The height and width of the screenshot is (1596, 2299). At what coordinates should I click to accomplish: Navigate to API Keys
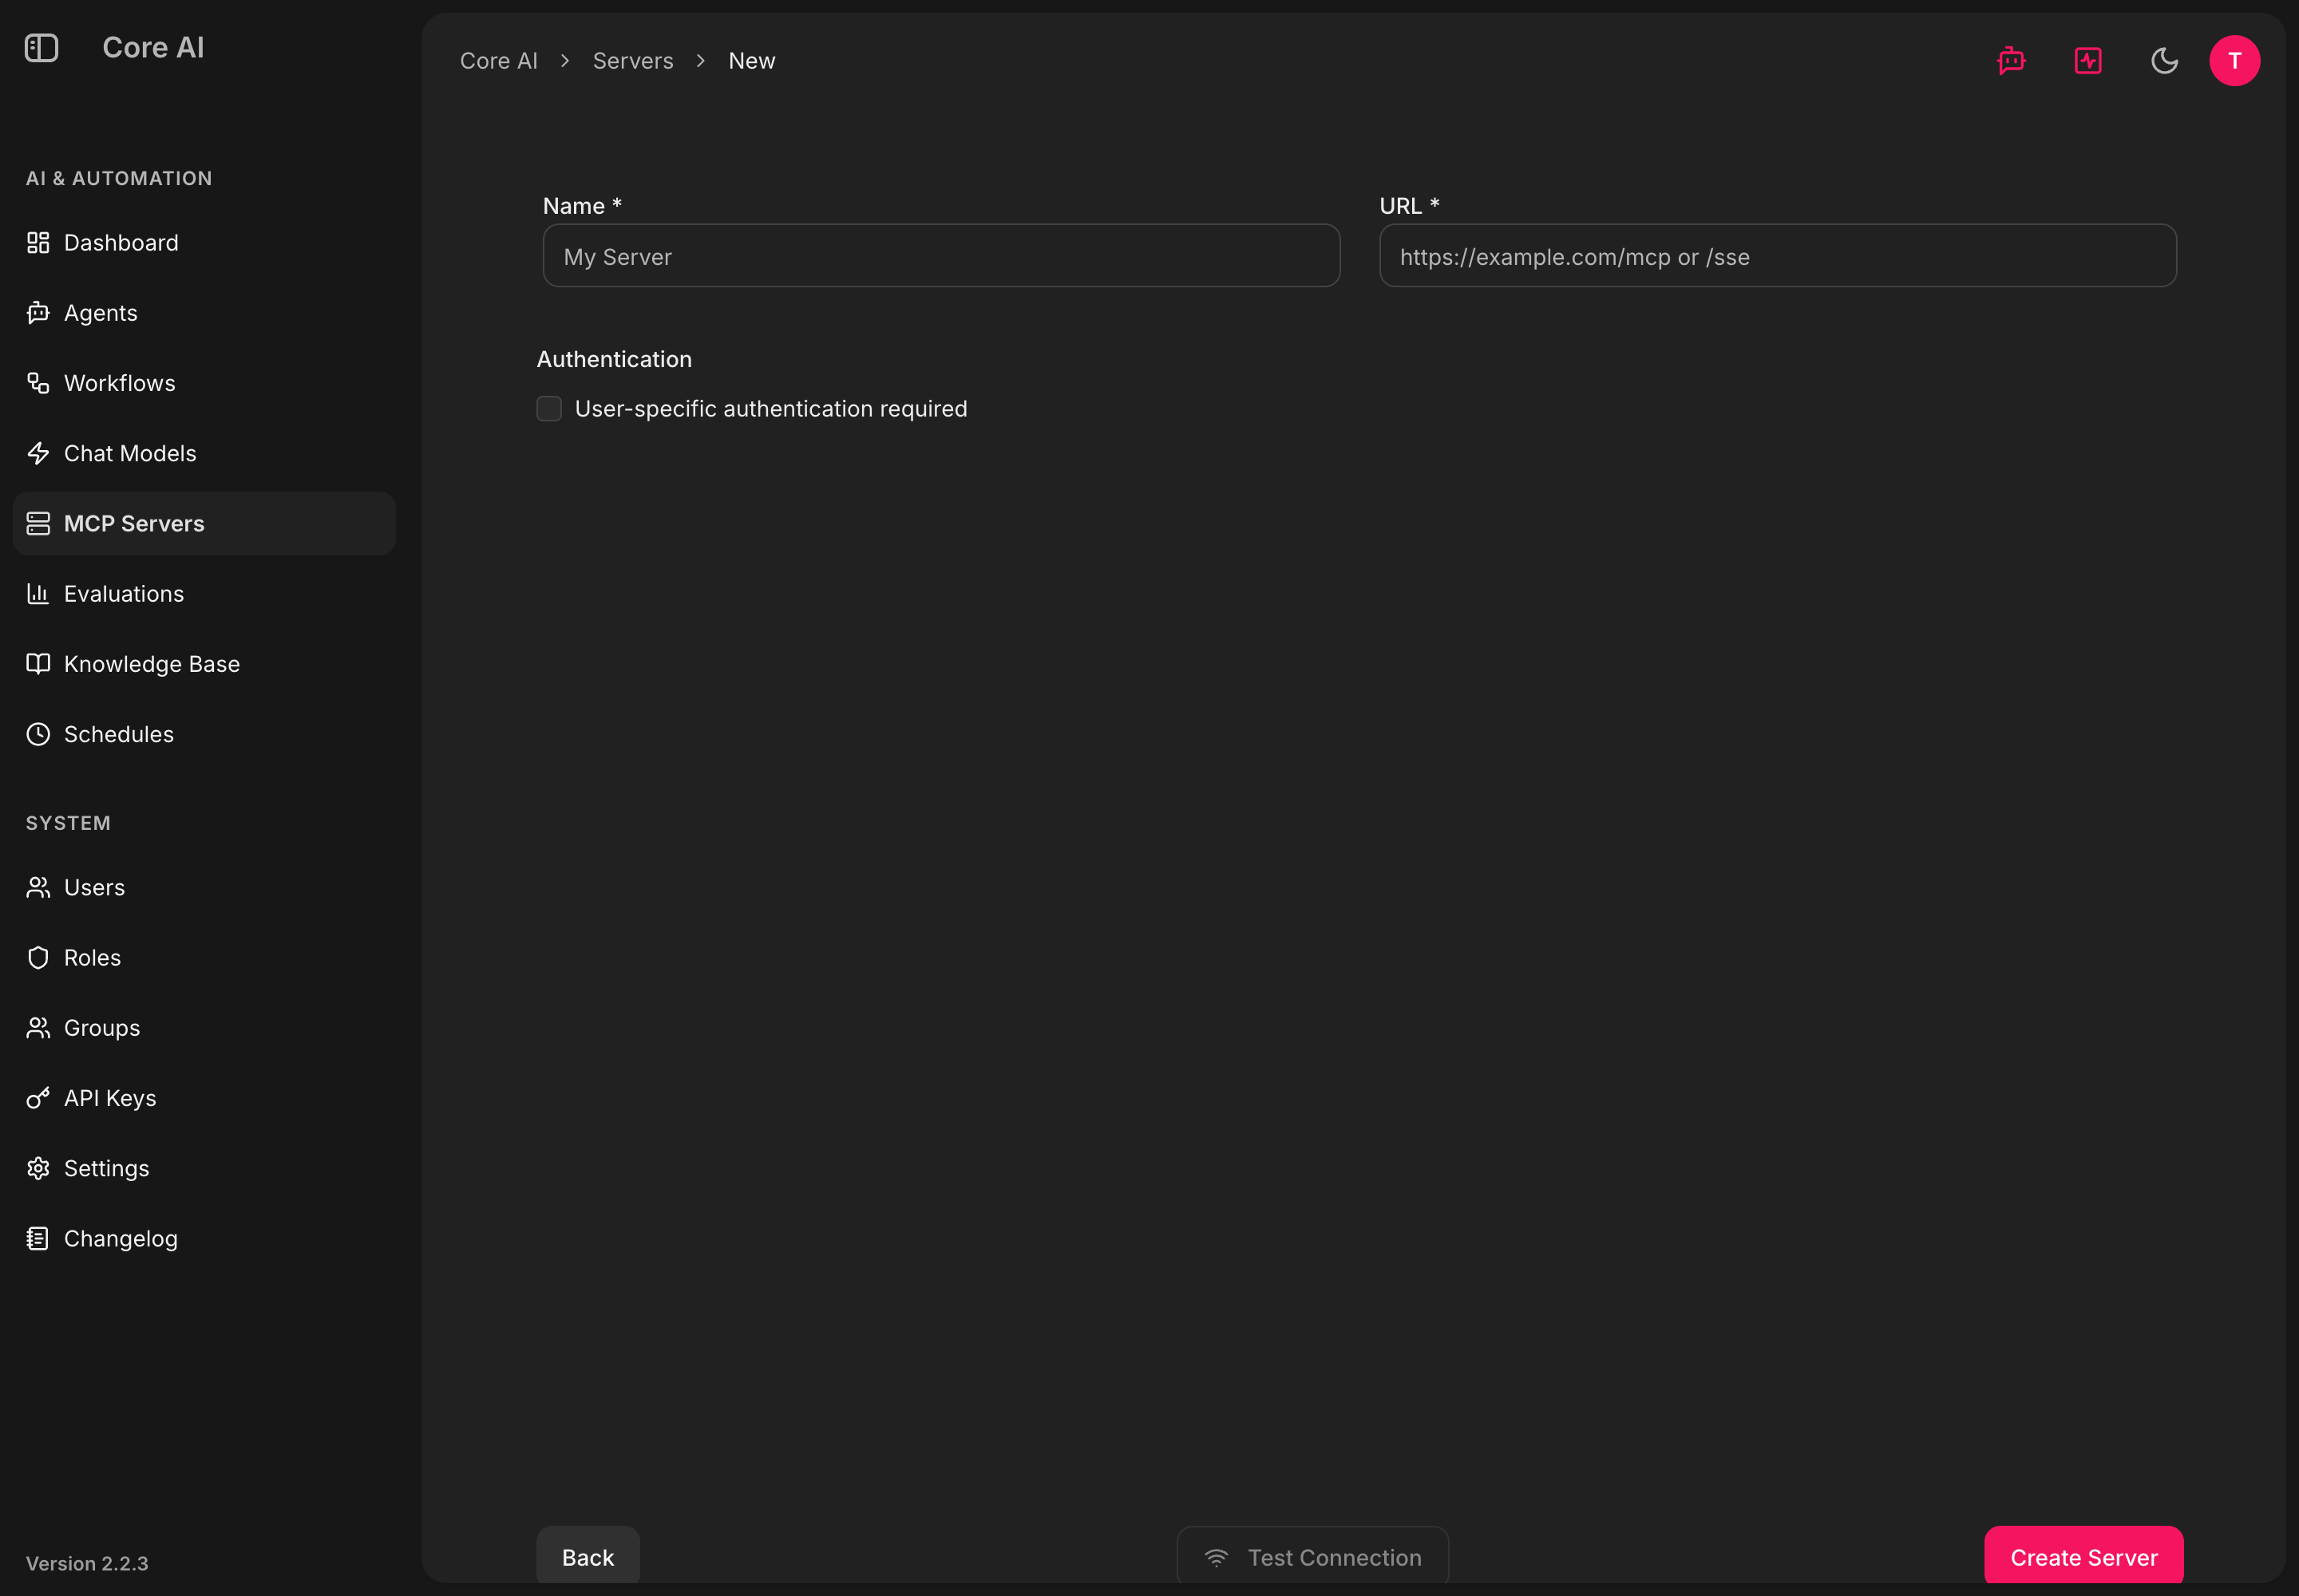204,1098
